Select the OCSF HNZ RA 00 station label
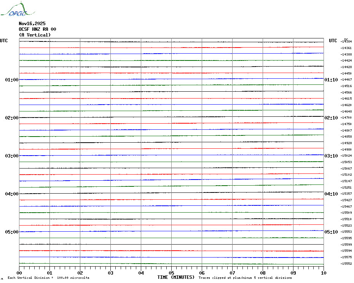Viewport: 354px width, 283px height. coord(37,29)
